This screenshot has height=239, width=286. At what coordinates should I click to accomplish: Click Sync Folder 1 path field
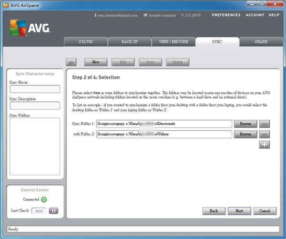(164, 124)
